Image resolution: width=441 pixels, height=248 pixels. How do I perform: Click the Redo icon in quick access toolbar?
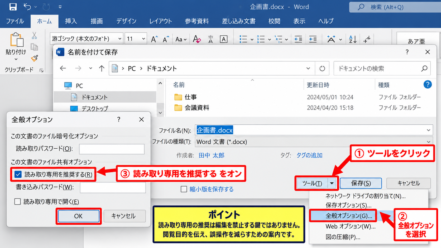click(46, 7)
